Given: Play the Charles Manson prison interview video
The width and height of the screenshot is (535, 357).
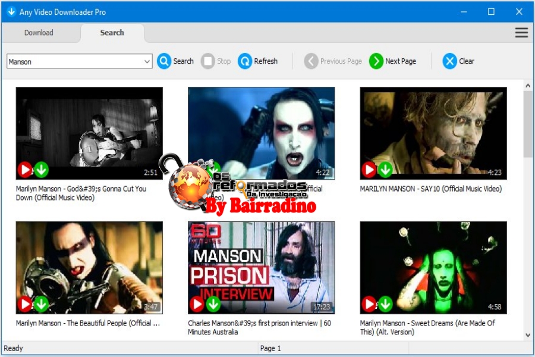Looking at the screenshot, I should click(197, 303).
